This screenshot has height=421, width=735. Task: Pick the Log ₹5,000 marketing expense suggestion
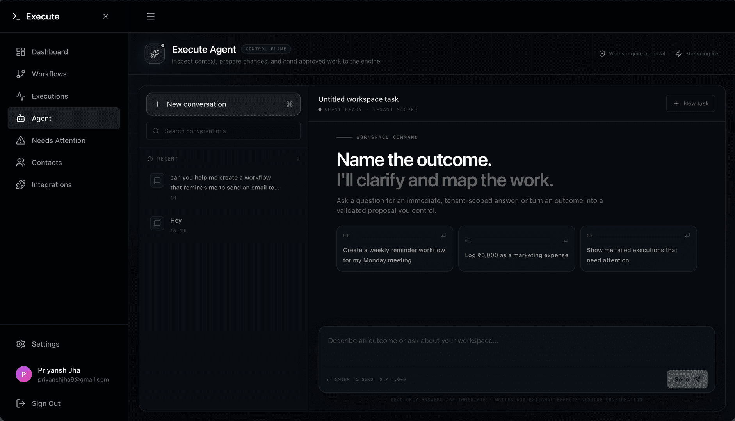(516, 249)
